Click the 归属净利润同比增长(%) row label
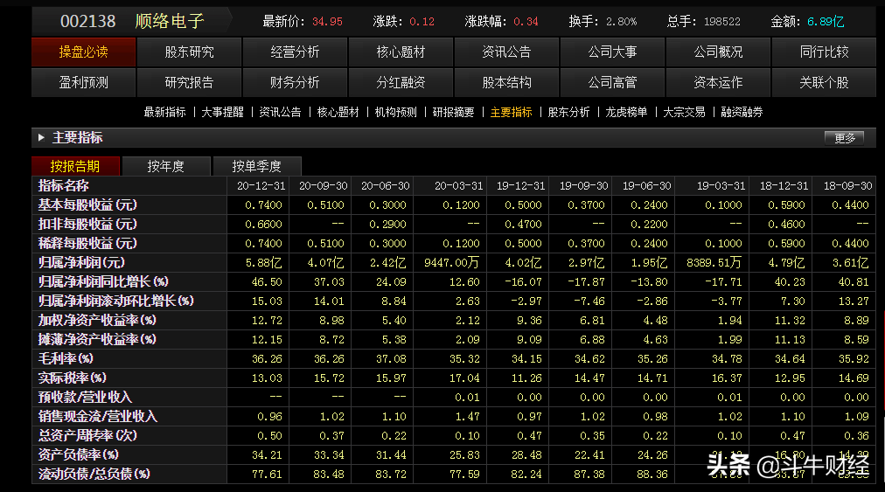Viewport: 885px width, 492px height. [x=103, y=281]
